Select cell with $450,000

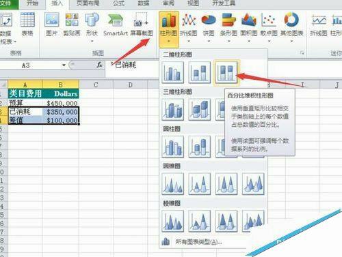(61, 103)
